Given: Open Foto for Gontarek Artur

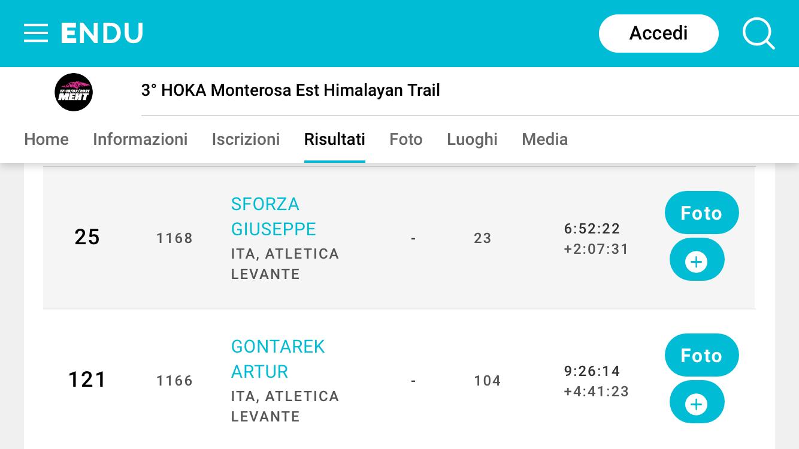Looking at the screenshot, I should point(701,355).
